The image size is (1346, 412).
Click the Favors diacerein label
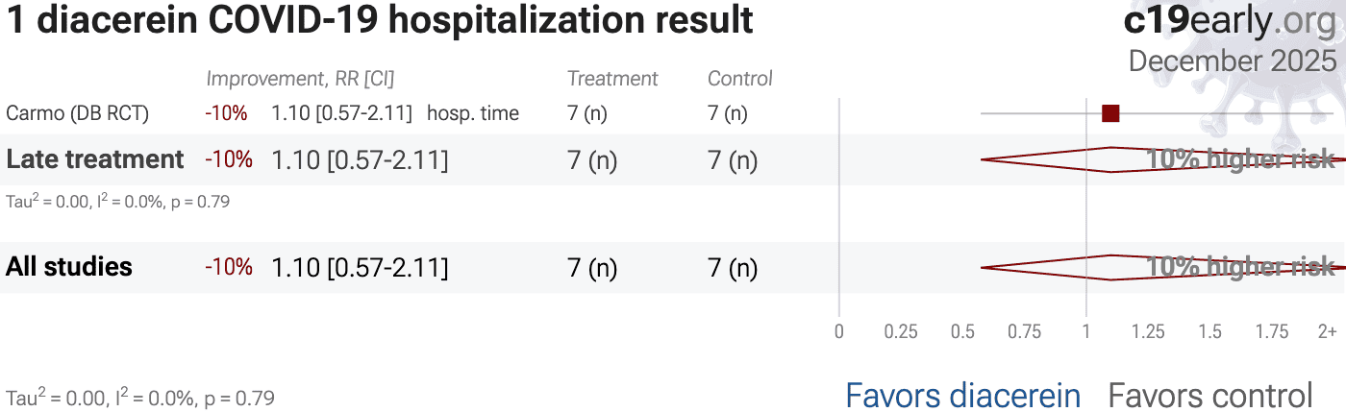tap(962, 395)
